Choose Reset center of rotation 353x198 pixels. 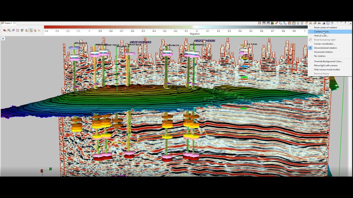(330, 28)
